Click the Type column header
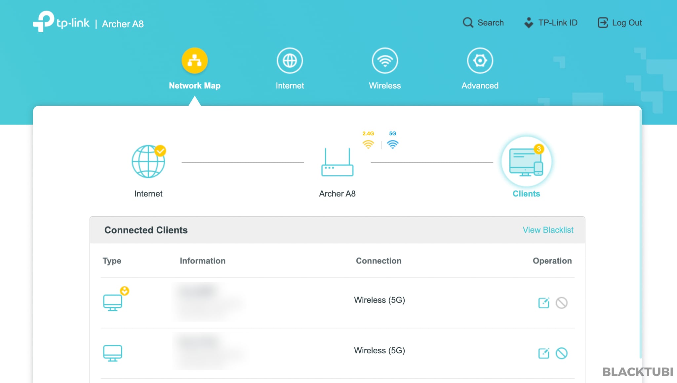 pyautogui.click(x=112, y=261)
